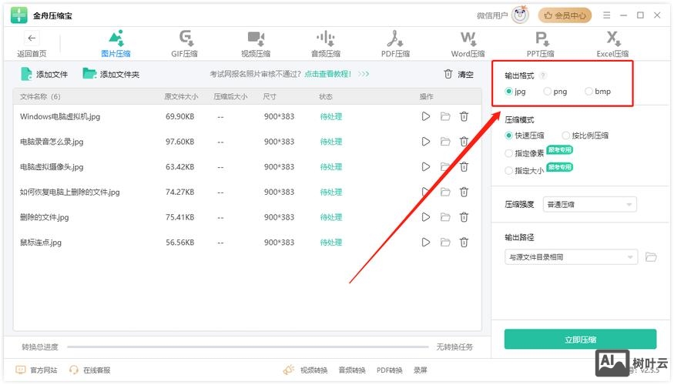Screen dimensions: 674x385
Task: Select jpg output format
Action: point(509,91)
